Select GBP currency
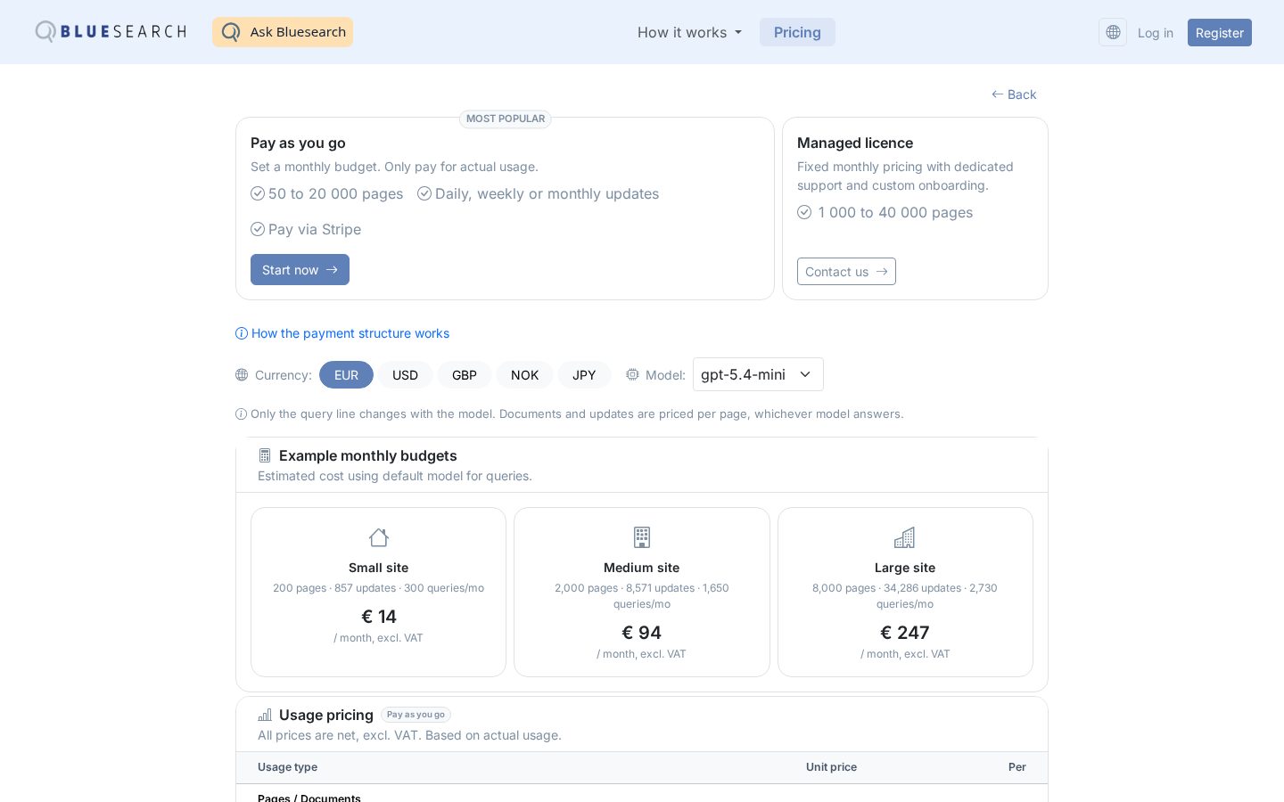The height and width of the screenshot is (802, 1284). point(465,375)
